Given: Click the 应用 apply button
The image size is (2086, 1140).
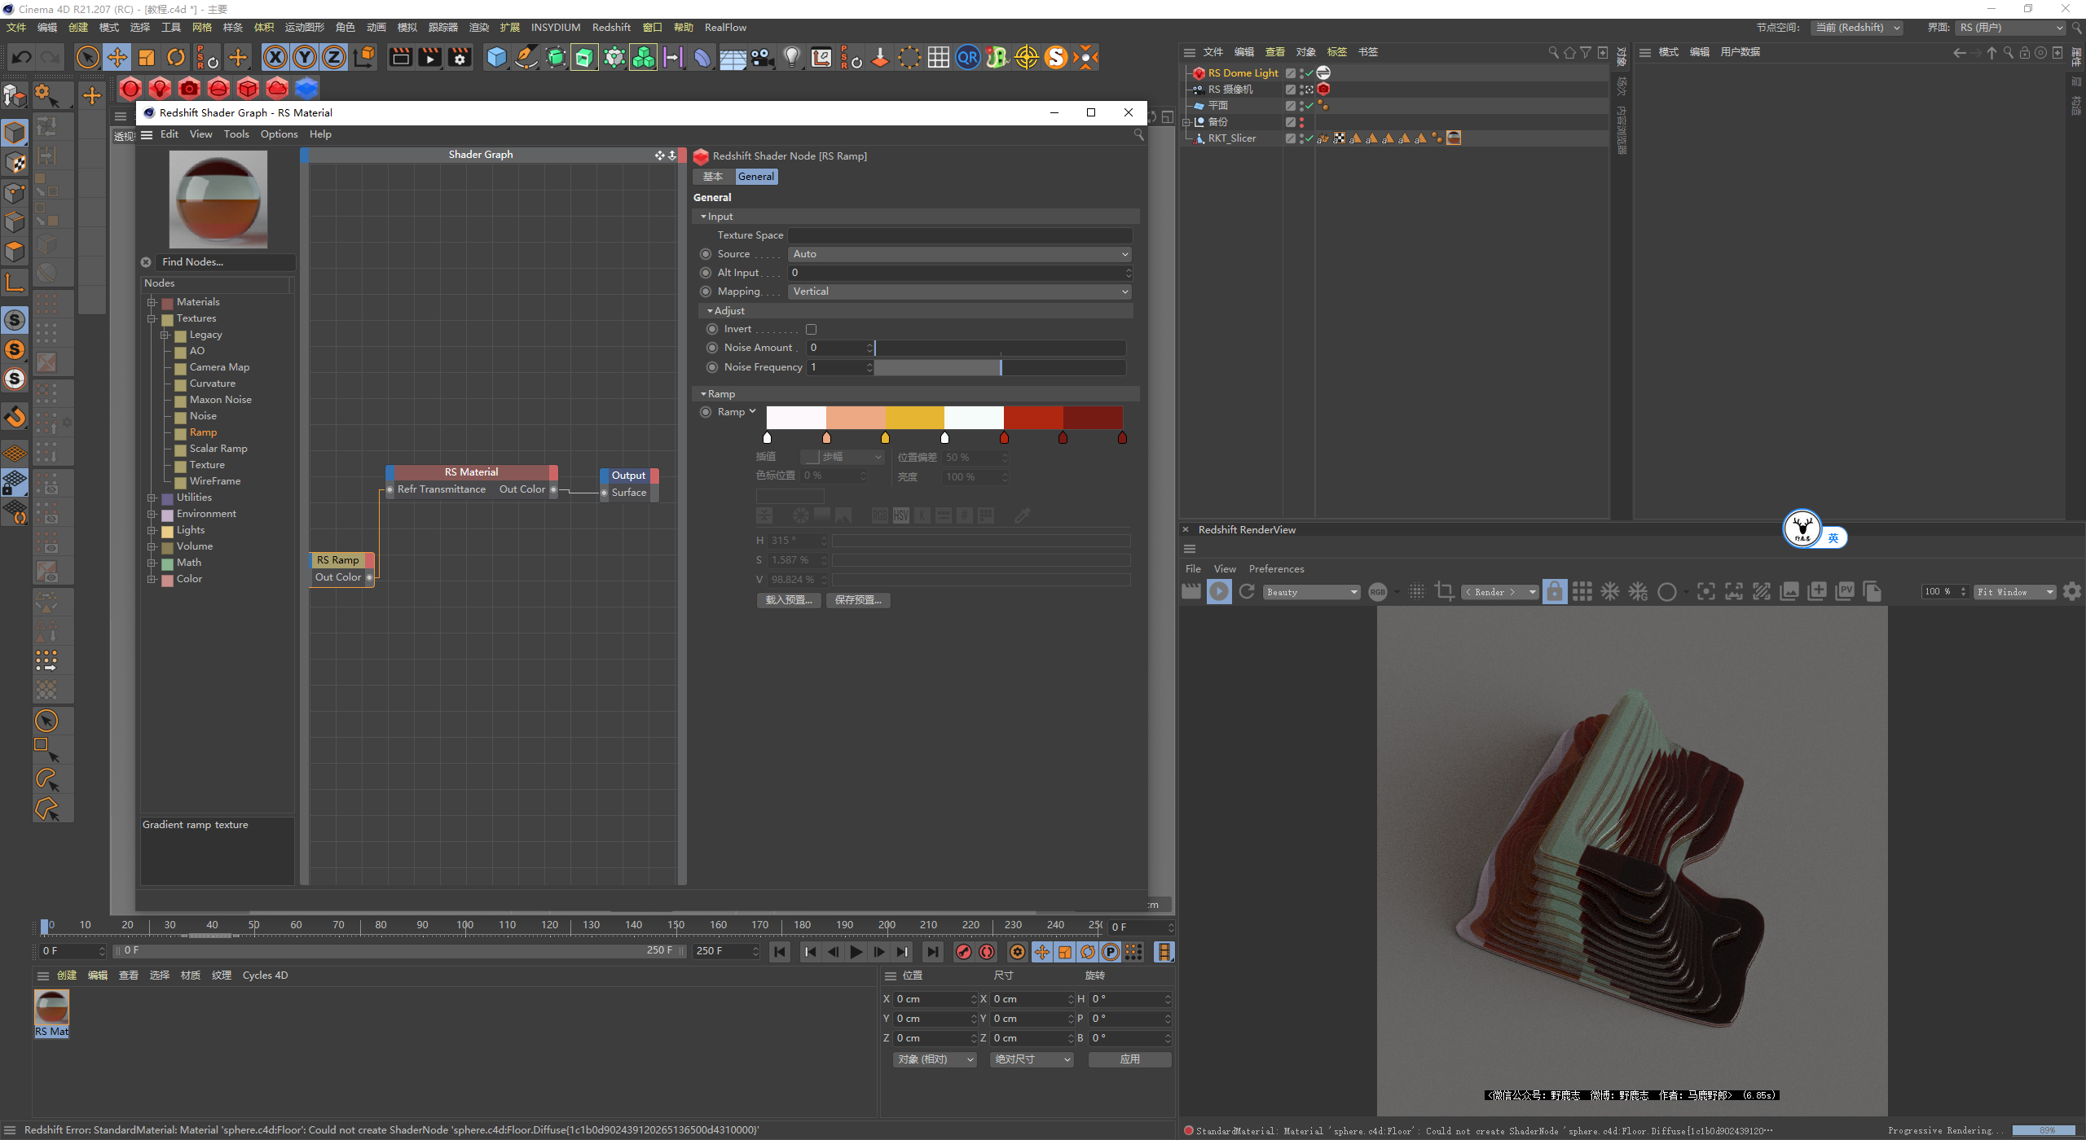Looking at the screenshot, I should tap(1129, 1059).
